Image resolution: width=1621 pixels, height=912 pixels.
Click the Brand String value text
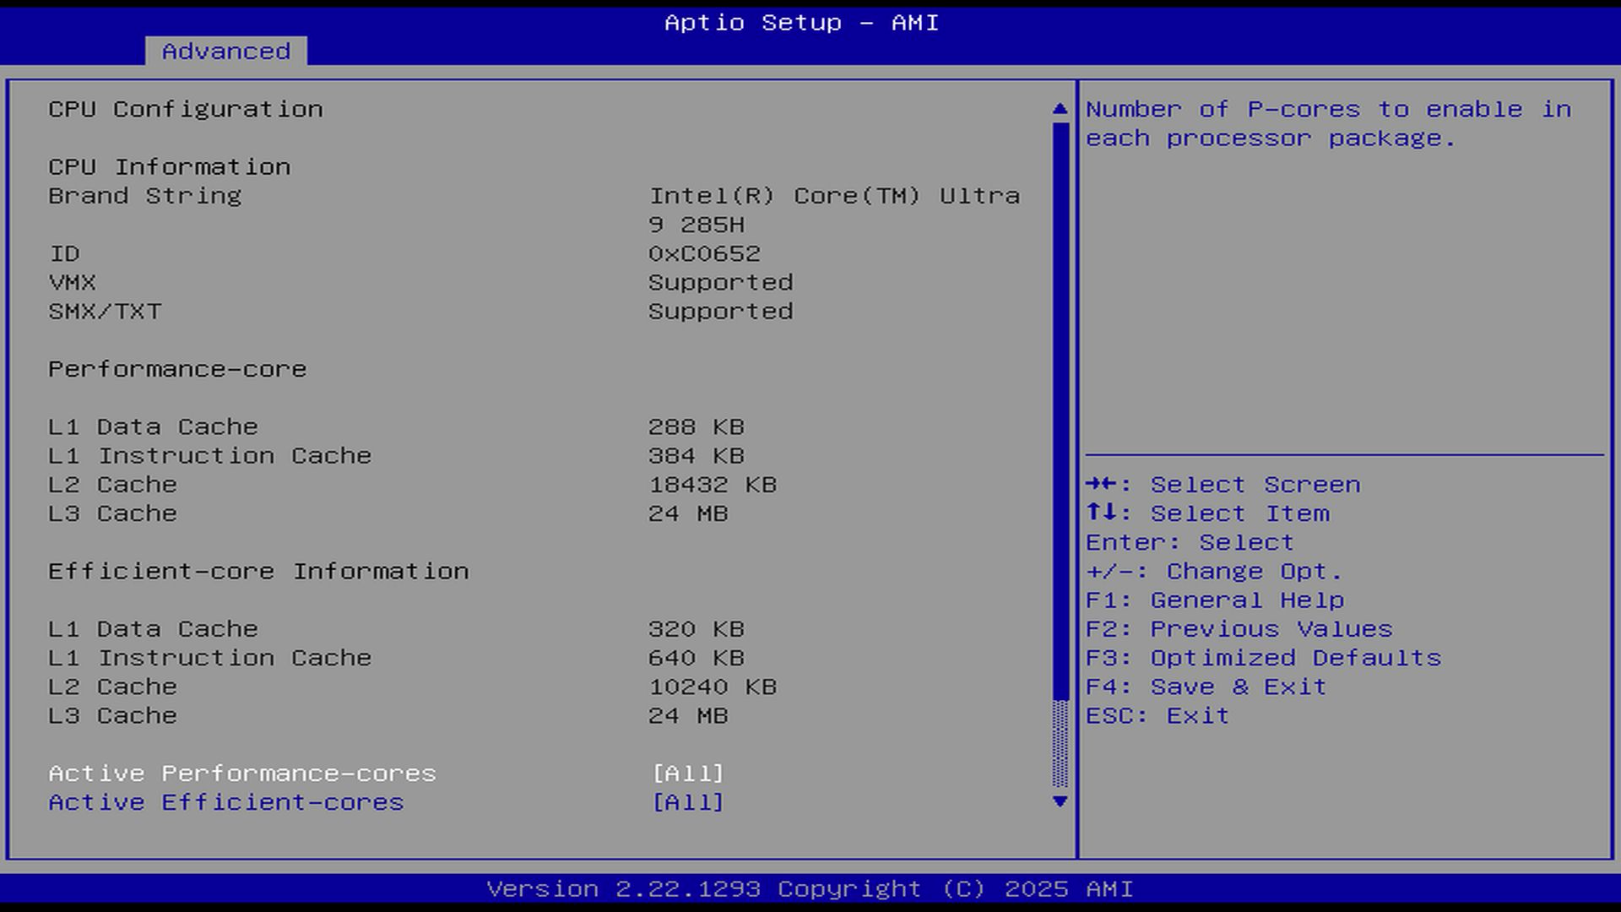[x=833, y=196]
